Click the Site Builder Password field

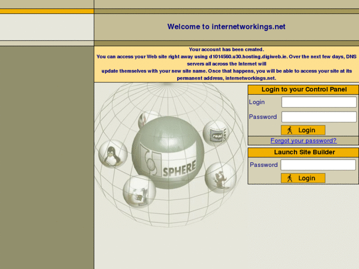pyautogui.click(x=318, y=165)
